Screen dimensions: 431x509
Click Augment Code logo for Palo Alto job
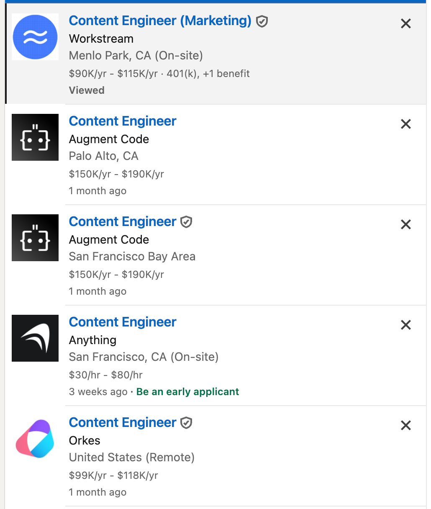pyautogui.click(x=35, y=137)
